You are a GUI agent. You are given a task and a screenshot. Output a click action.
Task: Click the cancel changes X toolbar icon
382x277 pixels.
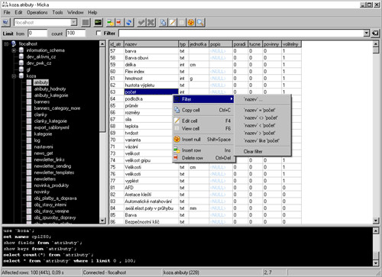pos(151,22)
